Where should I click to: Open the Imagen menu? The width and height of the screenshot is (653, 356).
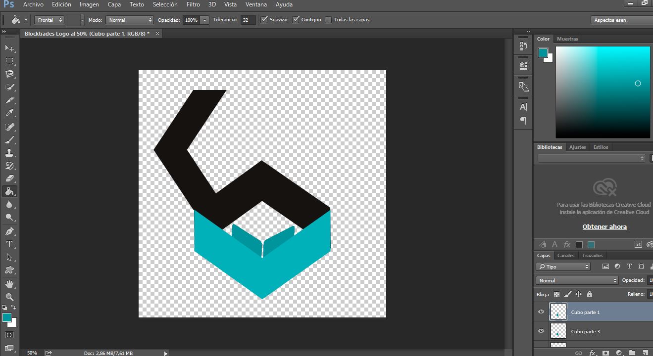click(89, 4)
